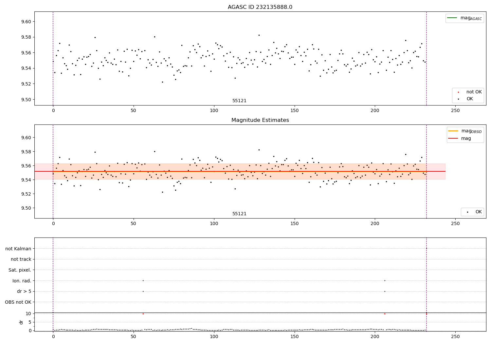Viewport: 491px width, 344px height.
Task: Click the 9.60 y-tick in the top plot
Action: [x=26, y=22]
